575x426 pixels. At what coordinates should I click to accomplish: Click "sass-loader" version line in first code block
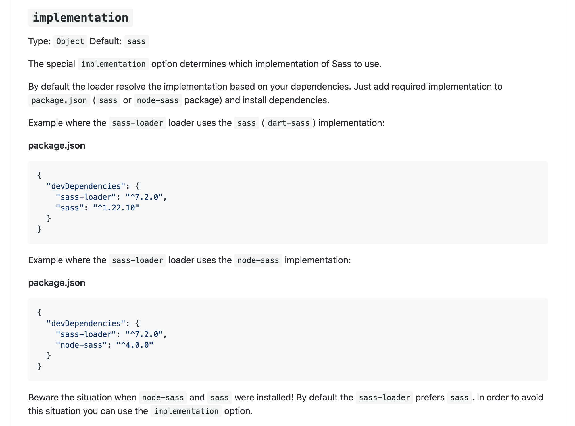click(x=111, y=197)
